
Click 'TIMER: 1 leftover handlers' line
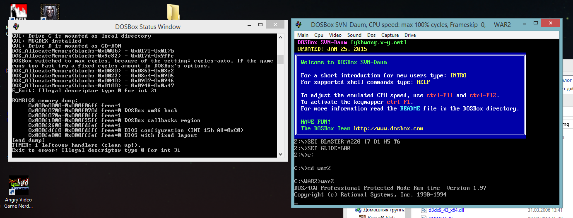tap(76, 145)
